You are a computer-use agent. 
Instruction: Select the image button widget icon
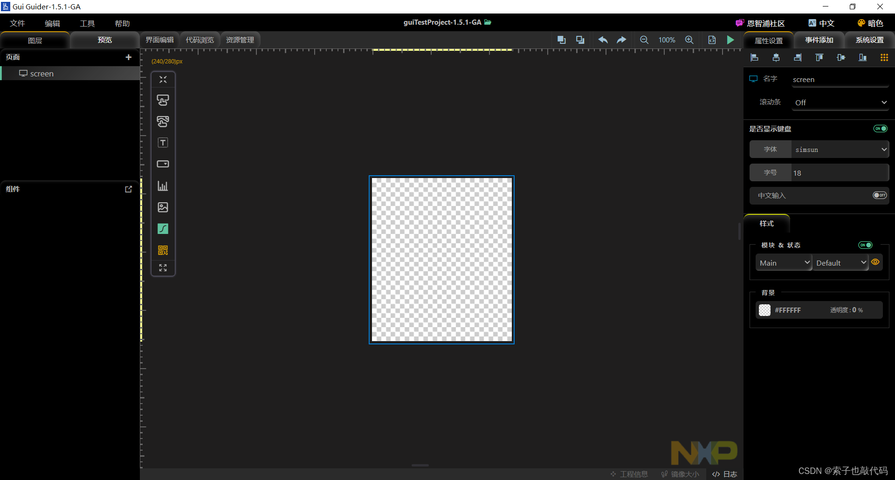pyautogui.click(x=163, y=122)
